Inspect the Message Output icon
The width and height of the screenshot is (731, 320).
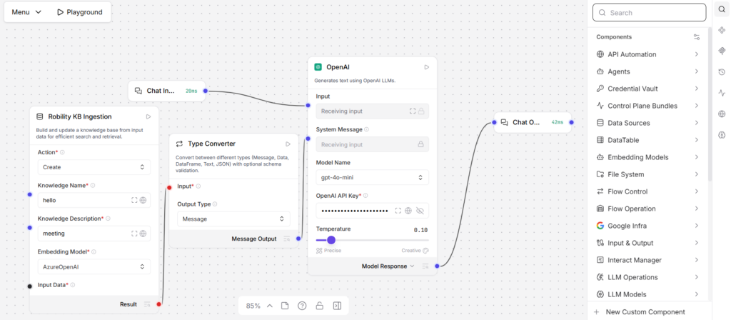287,239
